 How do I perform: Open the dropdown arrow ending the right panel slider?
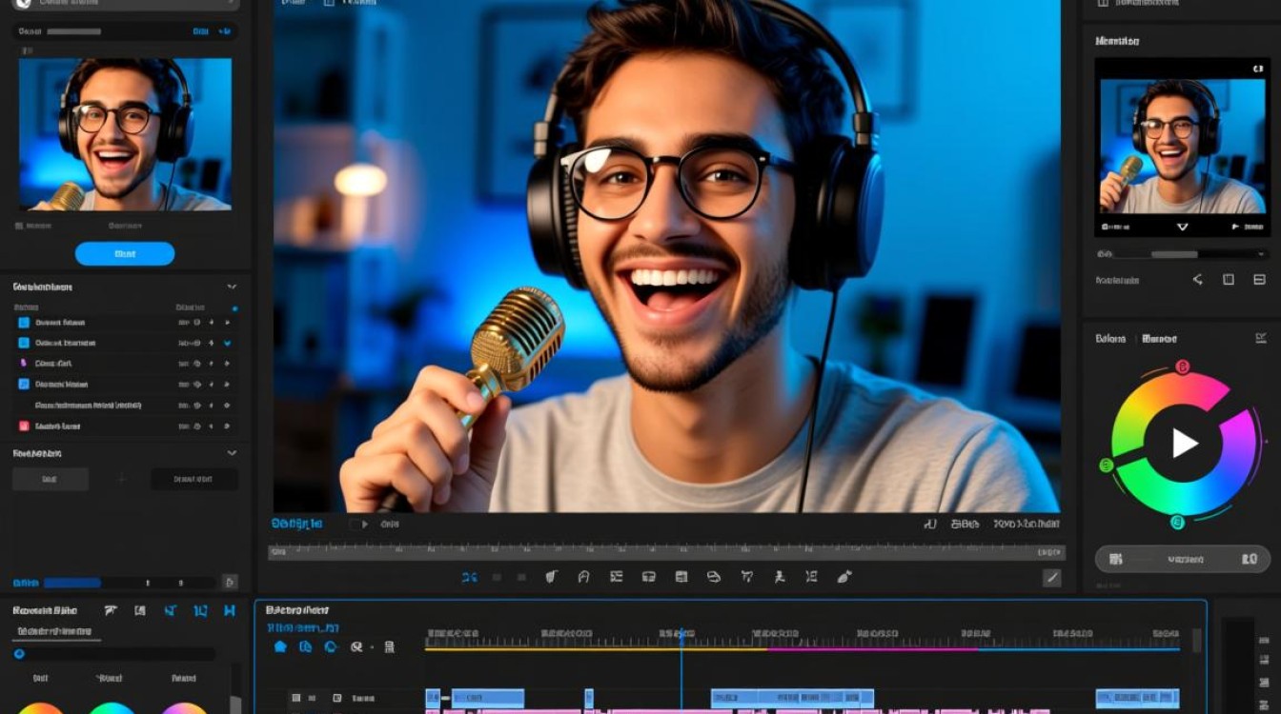(1261, 255)
